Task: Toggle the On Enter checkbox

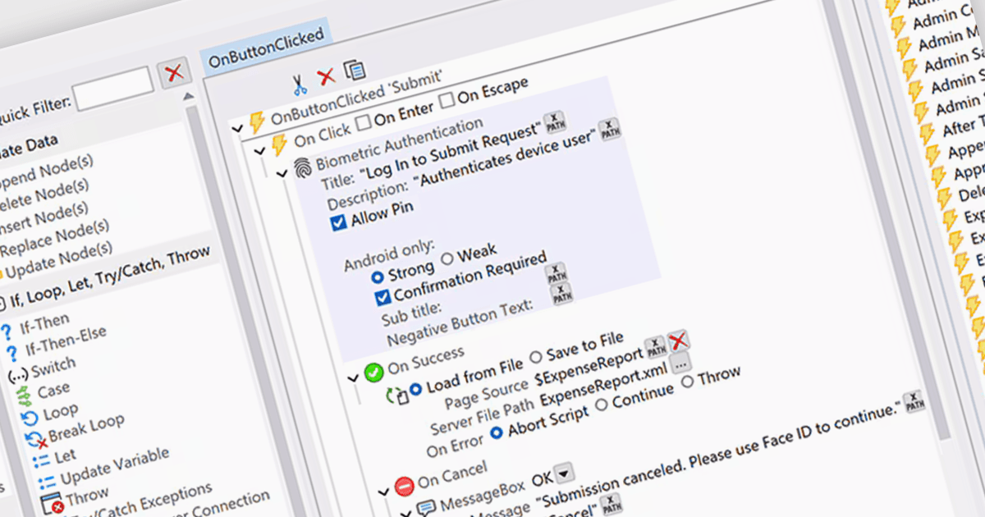Action: click(364, 124)
